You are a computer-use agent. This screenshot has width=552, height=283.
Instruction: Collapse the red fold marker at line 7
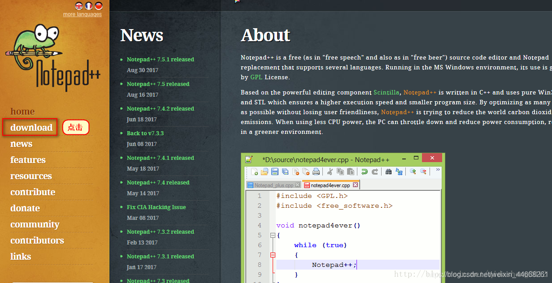pyautogui.click(x=273, y=255)
